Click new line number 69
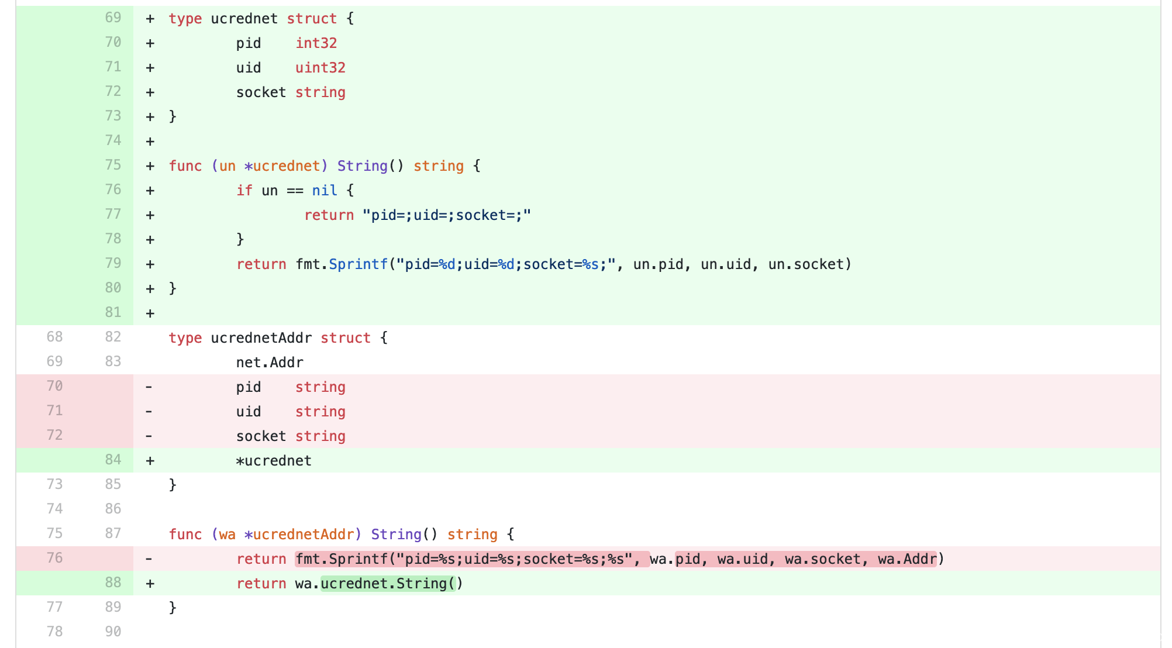 pos(113,18)
